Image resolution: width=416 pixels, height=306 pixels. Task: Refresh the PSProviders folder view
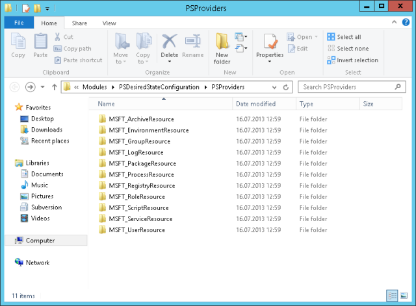(x=286, y=87)
